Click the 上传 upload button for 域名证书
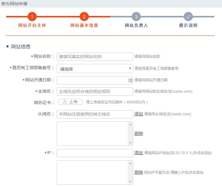The image size is (222, 186). (x=70, y=102)
